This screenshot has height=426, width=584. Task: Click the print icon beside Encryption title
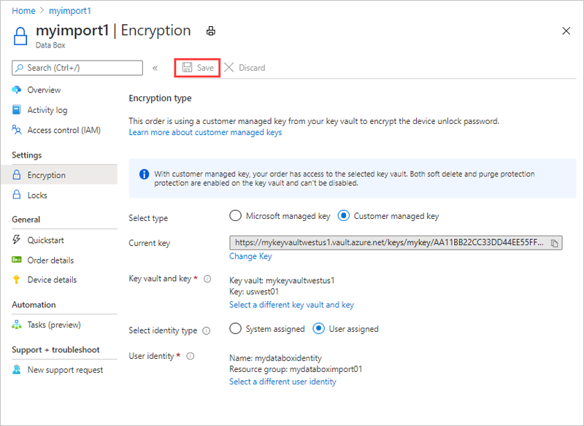coord(211,31)
